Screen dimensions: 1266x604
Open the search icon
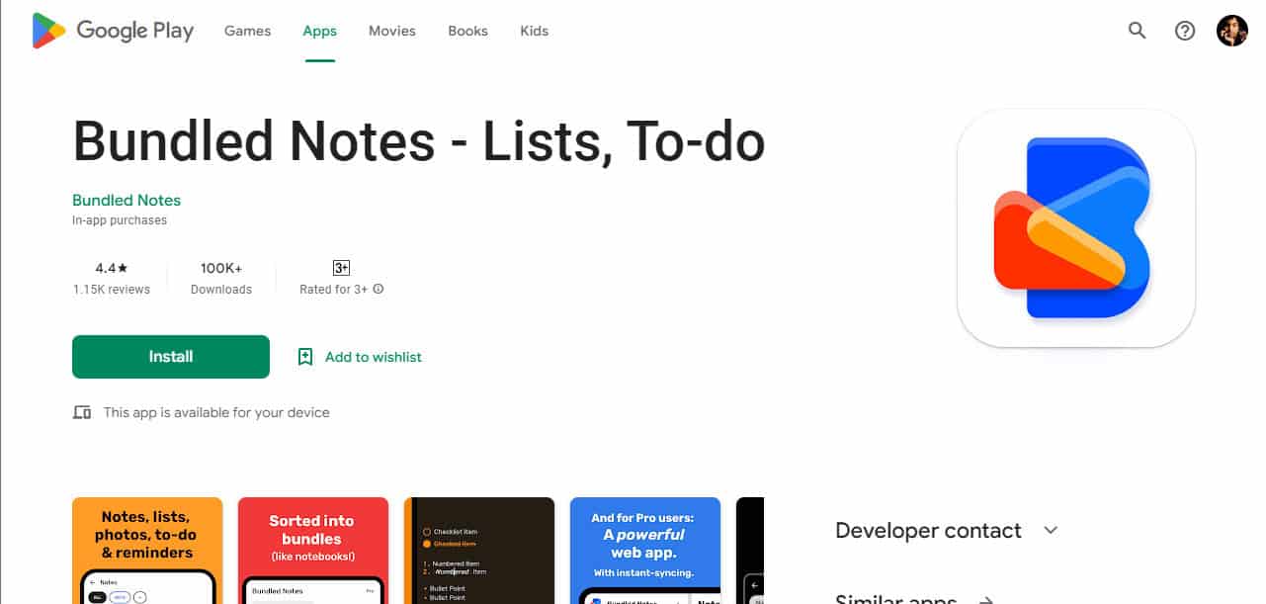pyautogui.click(x=1138, y=31)
